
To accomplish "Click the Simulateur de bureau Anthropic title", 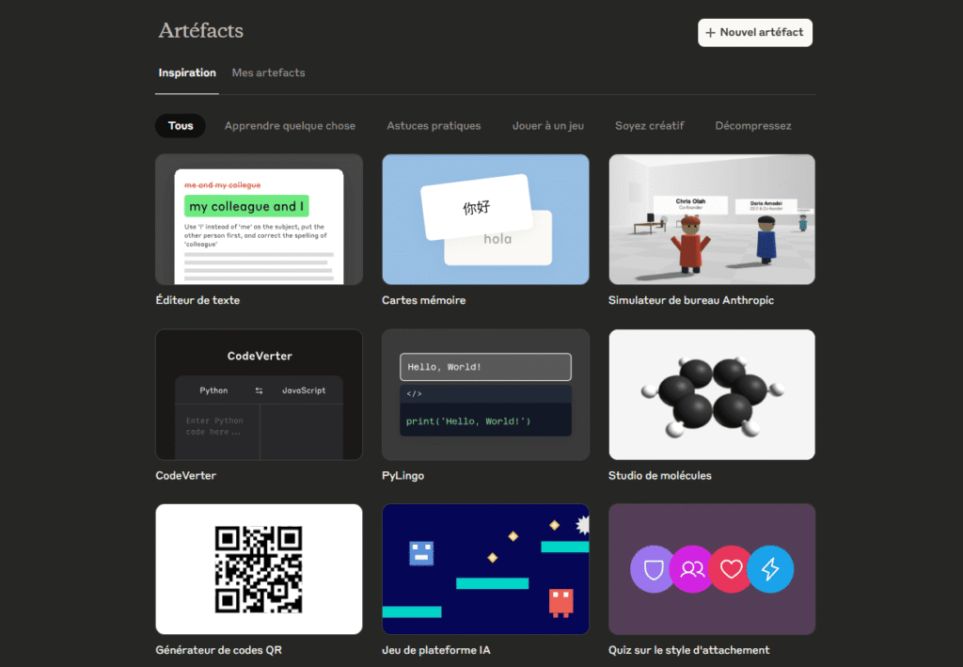I will (x=691, y=300).
